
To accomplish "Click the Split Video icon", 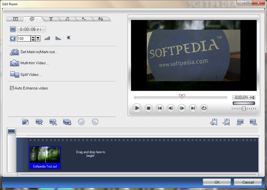I will pyautogui.click(x=14, y=75).
